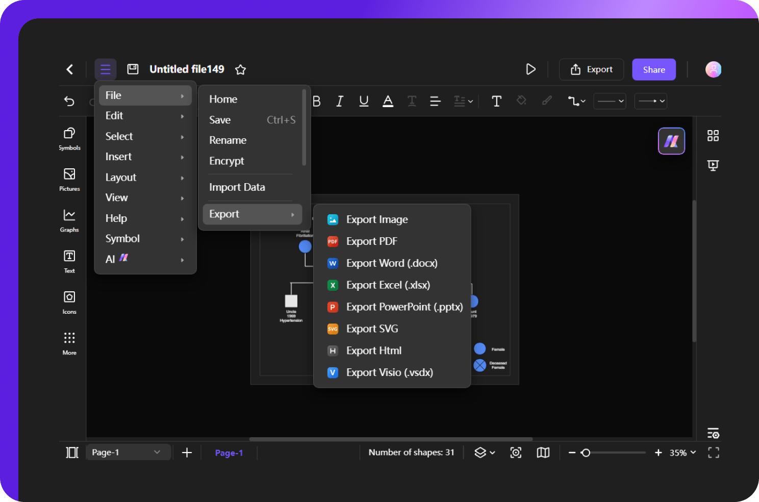759x502 pixels.
Task: Click the zoom slider handle
Action: tap(586, 453)
